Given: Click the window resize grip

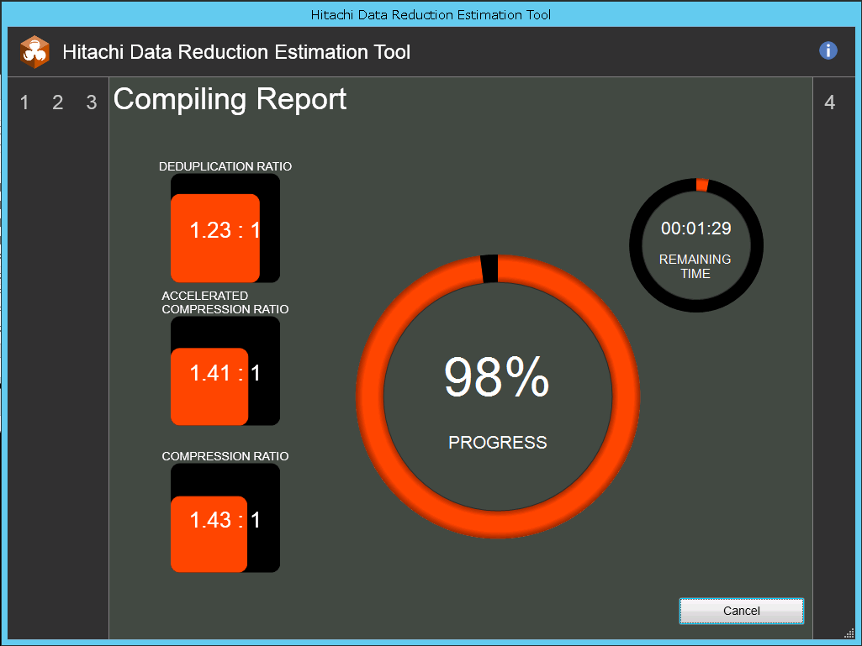Looking at the screenshot, I should (849, 633).
